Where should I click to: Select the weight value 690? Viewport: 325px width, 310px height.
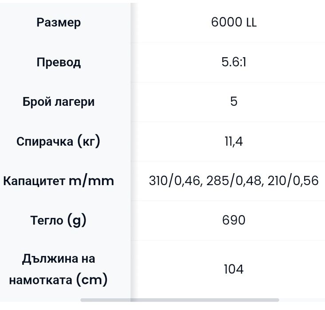pyautogui.click(x=234, y=220)
